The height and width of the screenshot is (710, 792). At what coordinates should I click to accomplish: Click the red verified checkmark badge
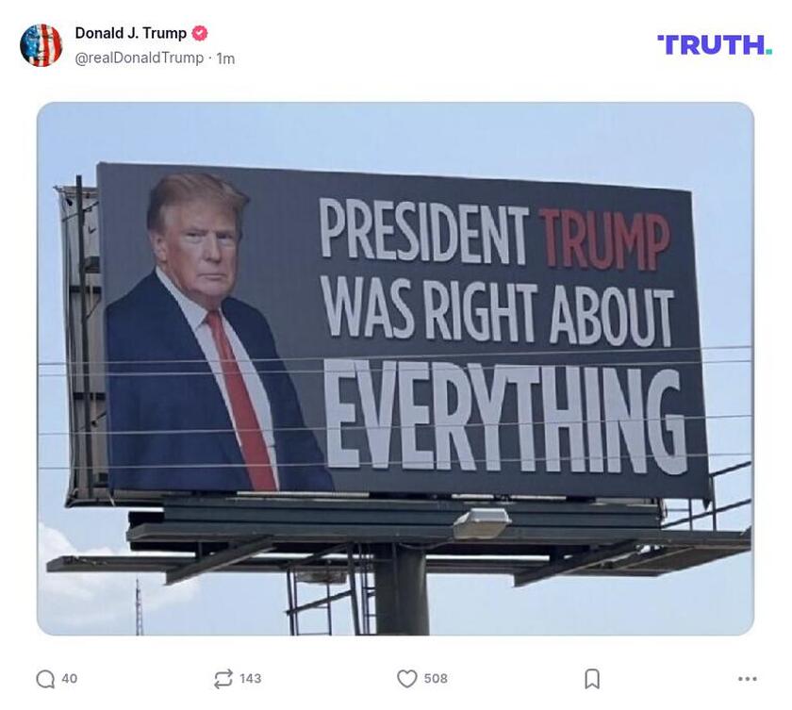(198, 31)
